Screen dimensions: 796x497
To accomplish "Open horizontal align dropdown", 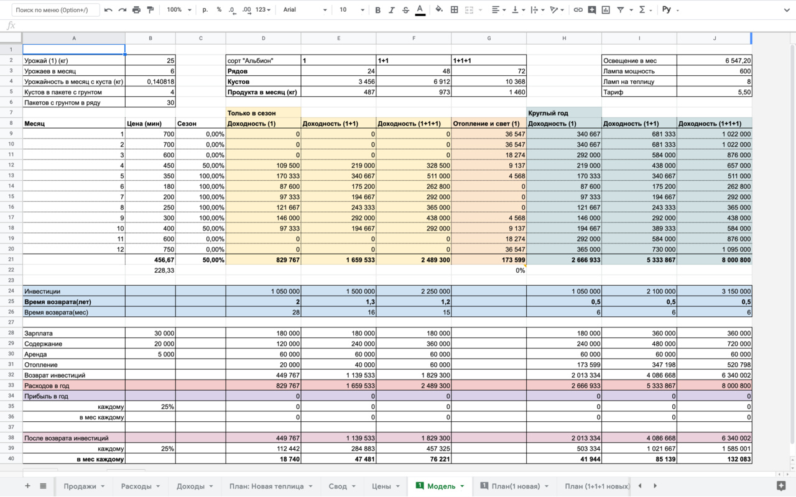I will (x=499, y=10).
